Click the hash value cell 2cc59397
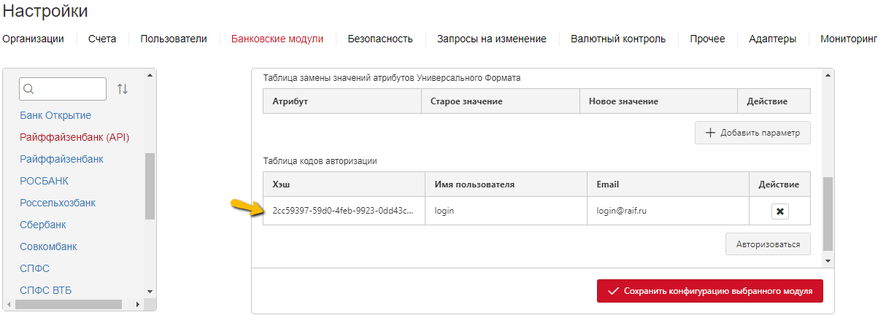The width and height of the screenshot is (886, 315). click(344, 211)
